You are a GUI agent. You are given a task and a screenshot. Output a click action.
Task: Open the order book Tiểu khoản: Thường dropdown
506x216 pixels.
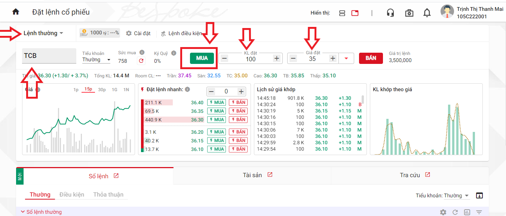point(457,195)
